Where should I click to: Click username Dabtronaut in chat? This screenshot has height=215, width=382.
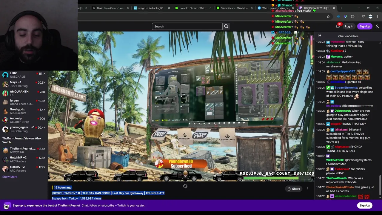tap(343, 111)
